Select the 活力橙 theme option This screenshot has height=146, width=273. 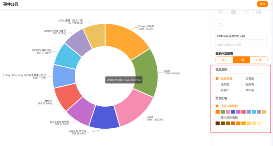[x=217, y=84]
